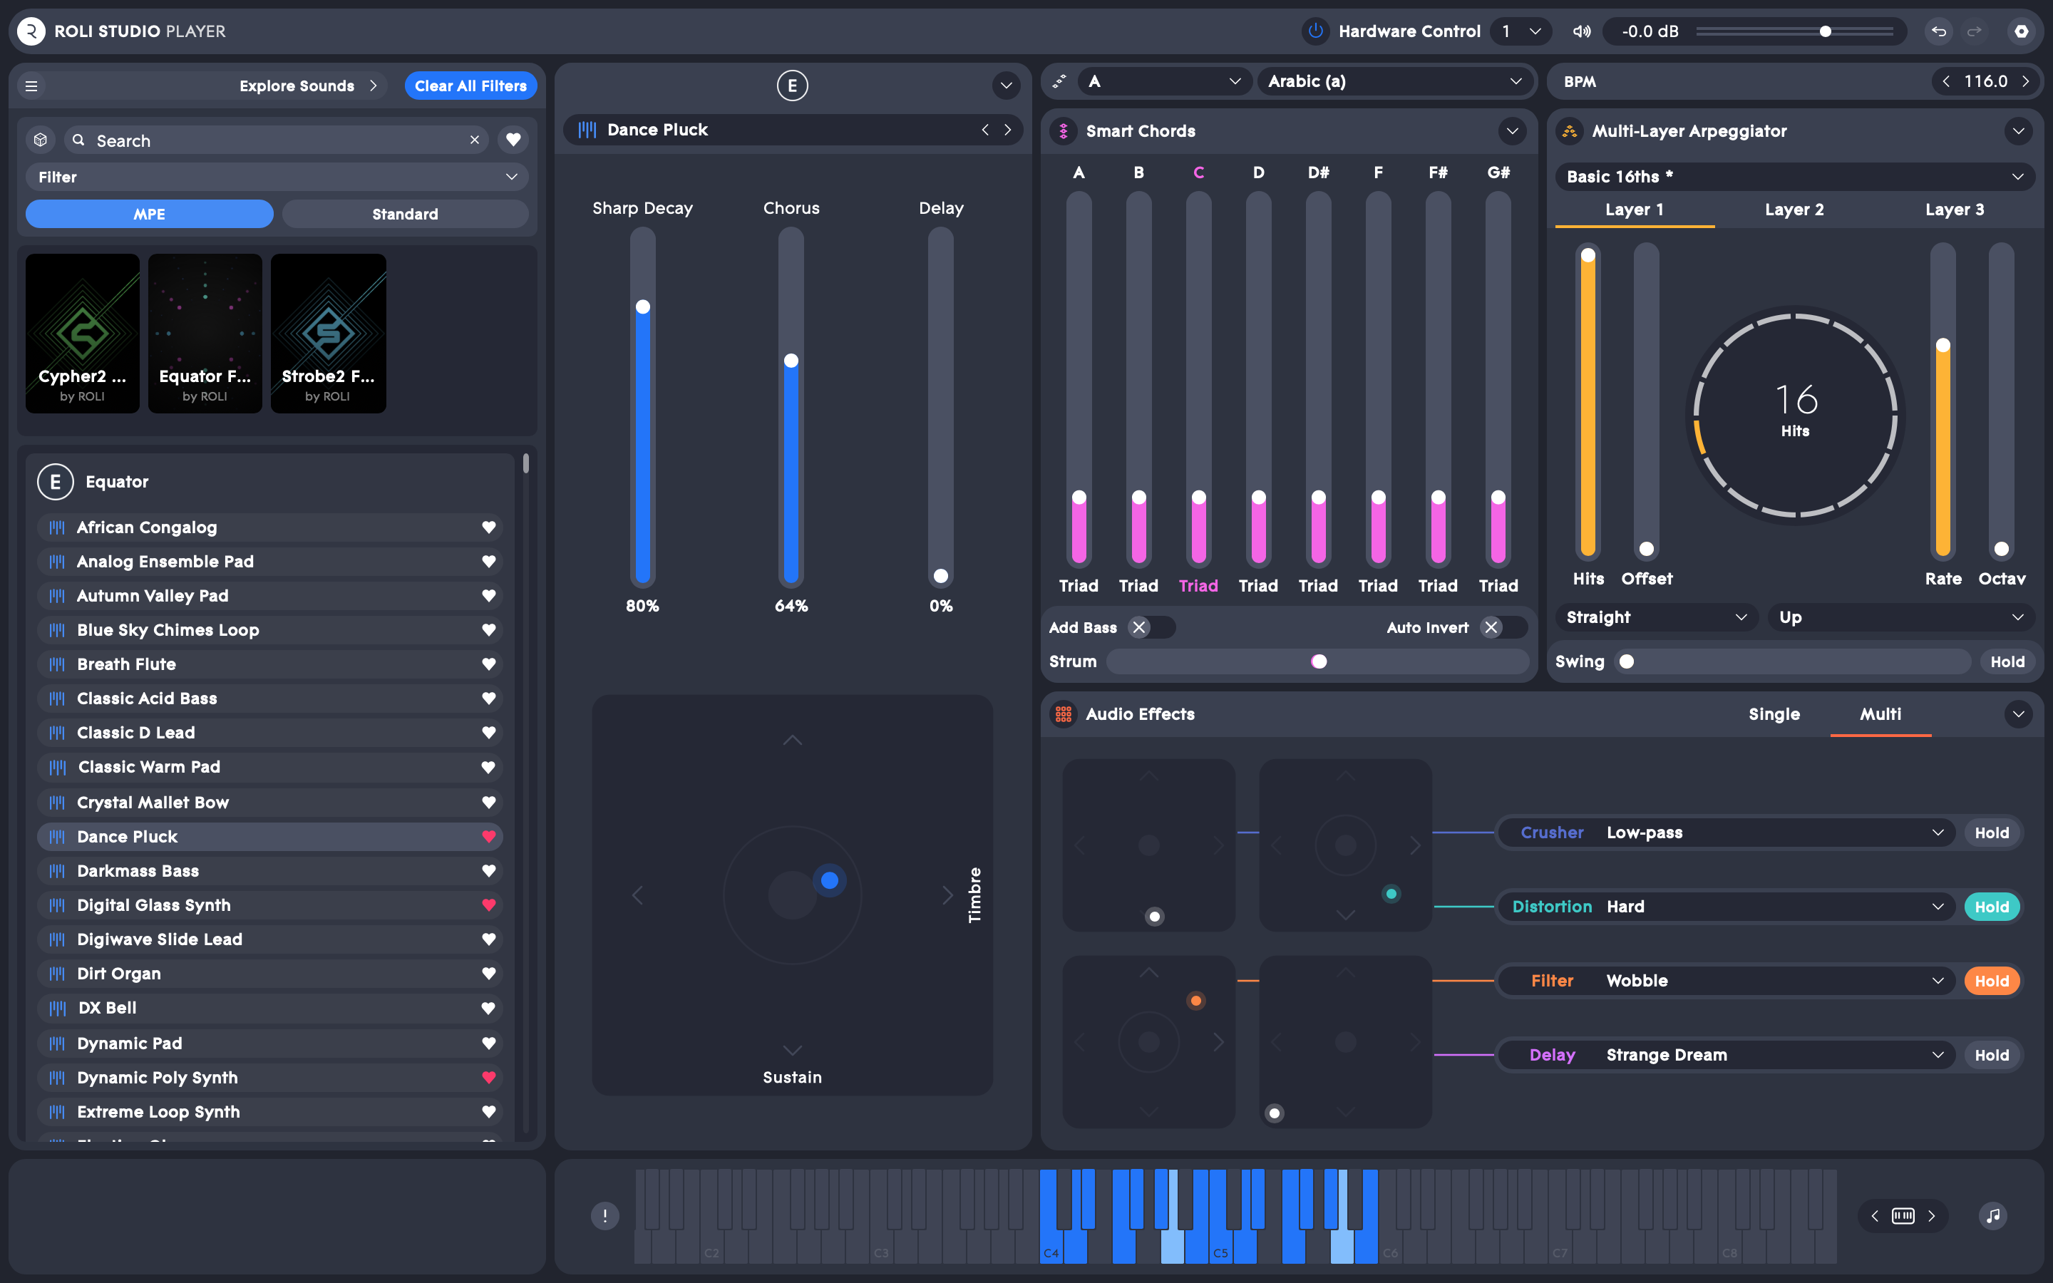Click the Equator E icon in the instrument header
This screenshot has width=2053, height=1283.
click(x=793, y=85)
